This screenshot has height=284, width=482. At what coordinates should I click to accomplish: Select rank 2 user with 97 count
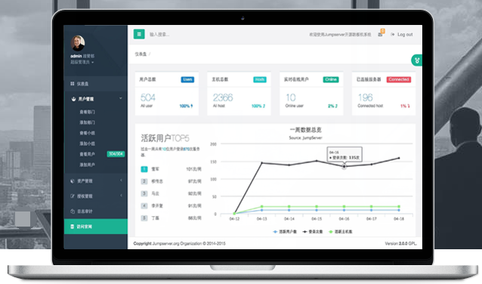pyautogui.click(x=171, y=181)
